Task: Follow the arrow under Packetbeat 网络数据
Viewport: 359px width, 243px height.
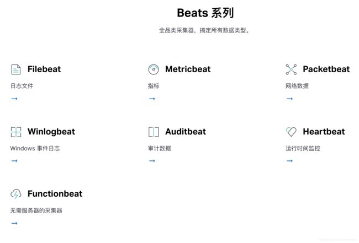Action: click(289, 99)
